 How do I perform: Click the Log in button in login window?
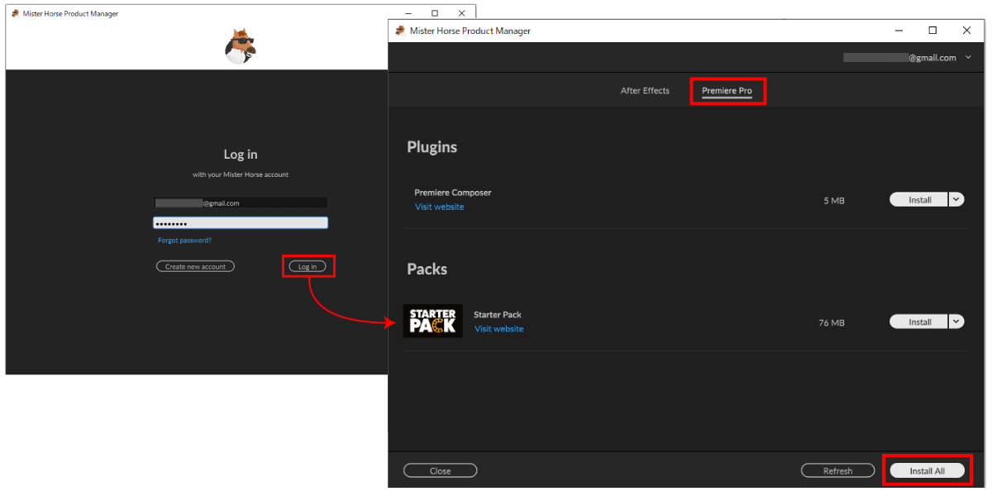pos(308,266)
